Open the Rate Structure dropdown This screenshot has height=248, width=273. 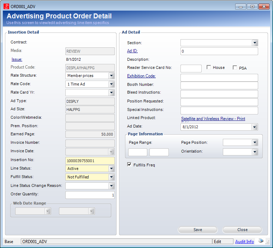112,76
